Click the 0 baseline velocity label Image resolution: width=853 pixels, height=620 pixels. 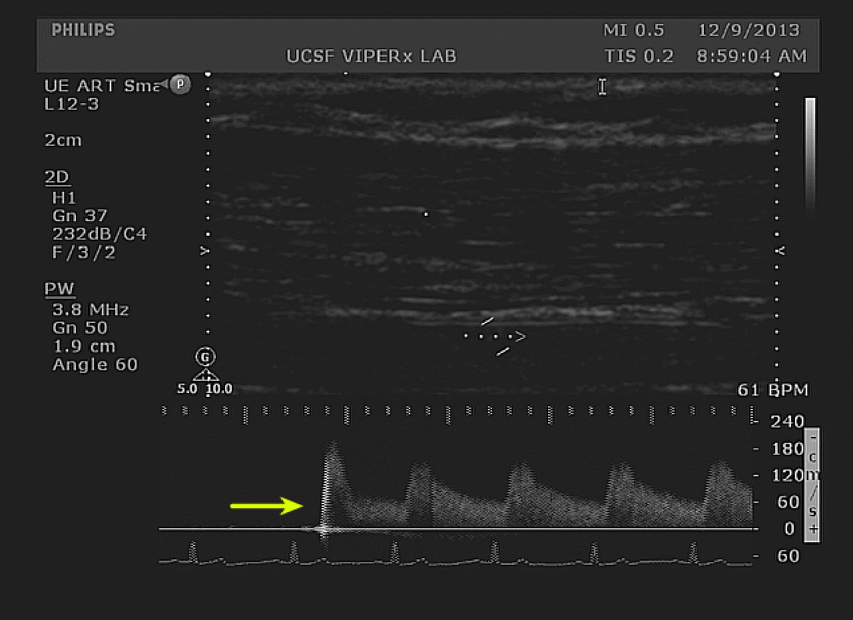790,529
